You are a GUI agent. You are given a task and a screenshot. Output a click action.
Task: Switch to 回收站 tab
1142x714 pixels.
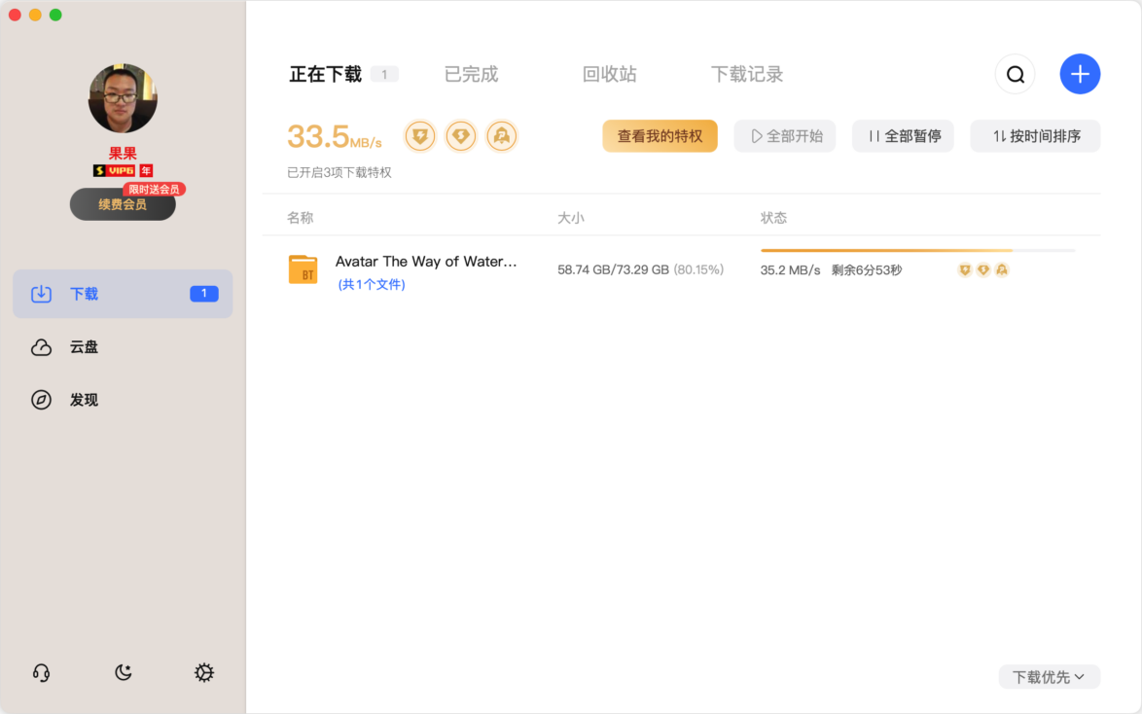610,74
